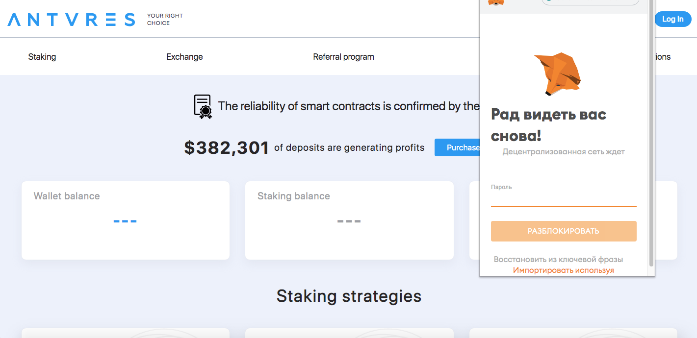Select the Wallet balance card
Screen dimensions: 697x338
click(126, 220)
